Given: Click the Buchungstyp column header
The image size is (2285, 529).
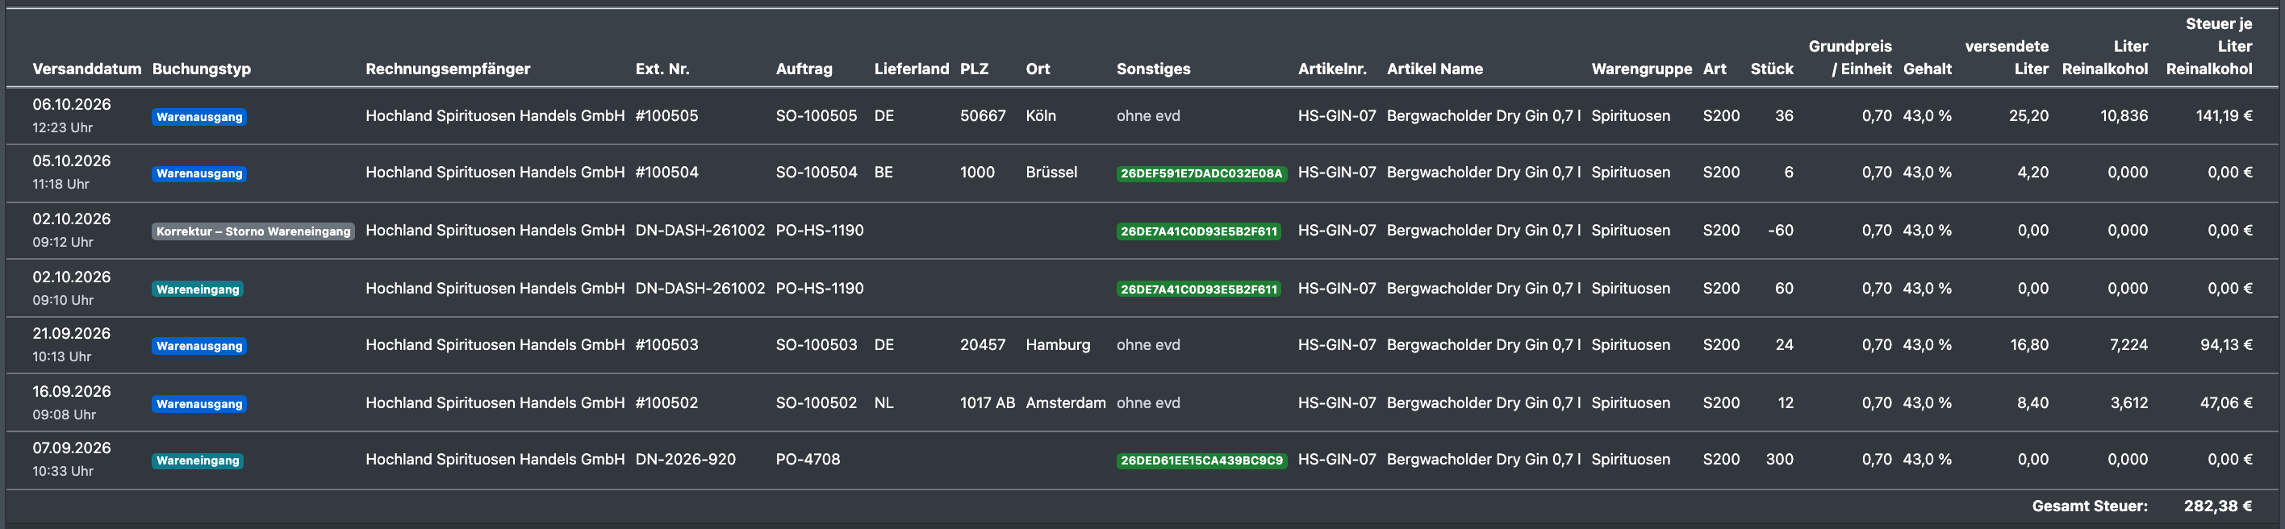Looking at the screenshot, I should (202, 69).
